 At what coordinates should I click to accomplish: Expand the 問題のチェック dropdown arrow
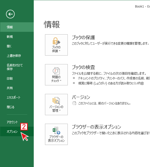[x=61, y=81]
